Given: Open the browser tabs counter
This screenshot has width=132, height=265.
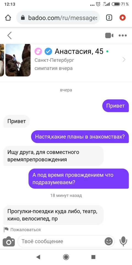Looking at the screenshot, I should [109, 18].
